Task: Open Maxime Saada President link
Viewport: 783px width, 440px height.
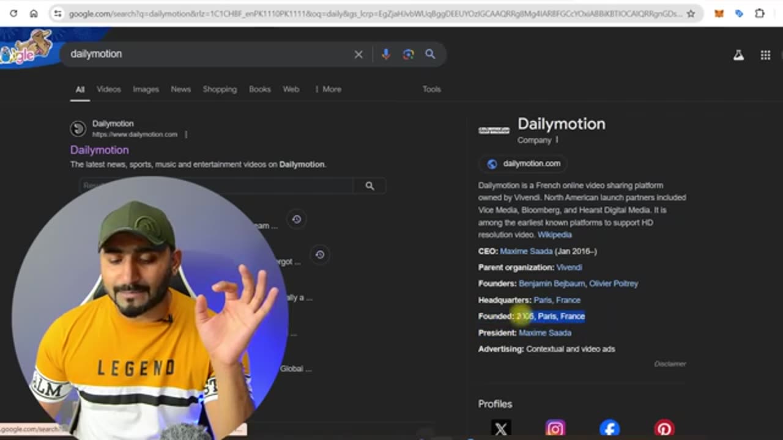Action: click(x=545, y=333)
